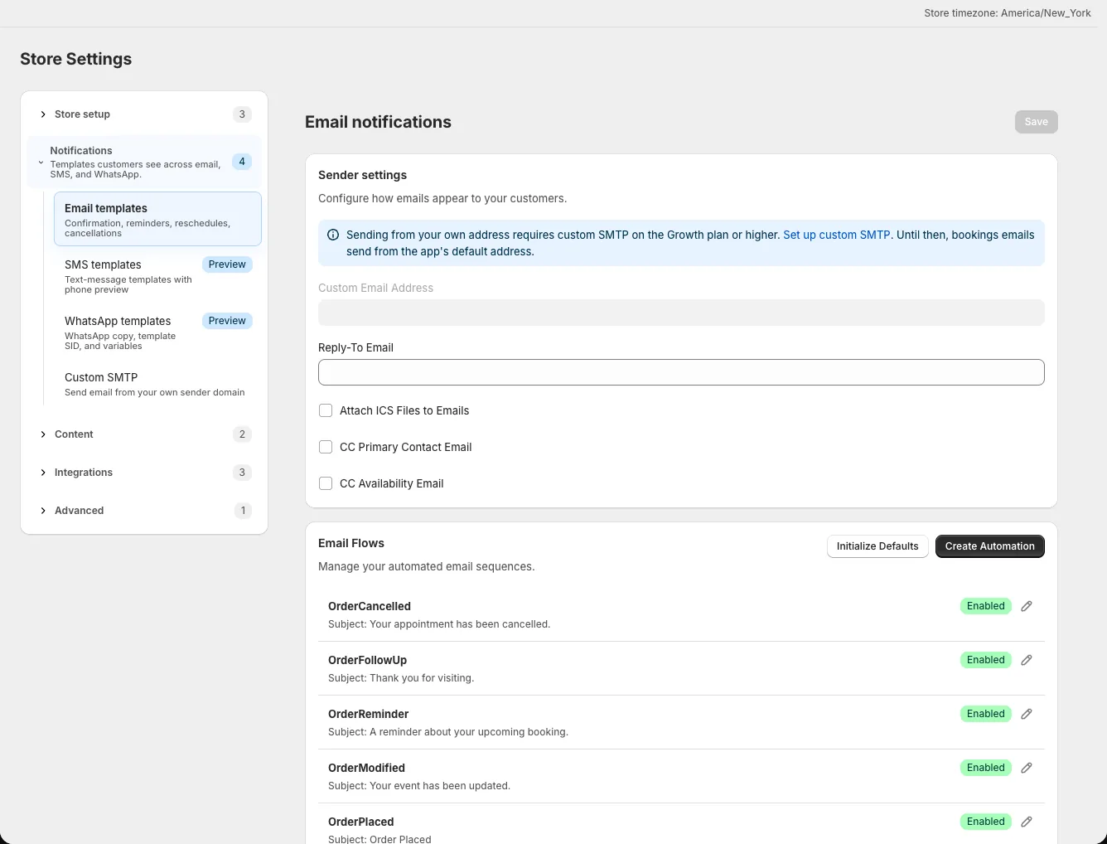Click the SMS templates Preview badge
Viewport: 1107px width, 844px height.
coord(227,264)
